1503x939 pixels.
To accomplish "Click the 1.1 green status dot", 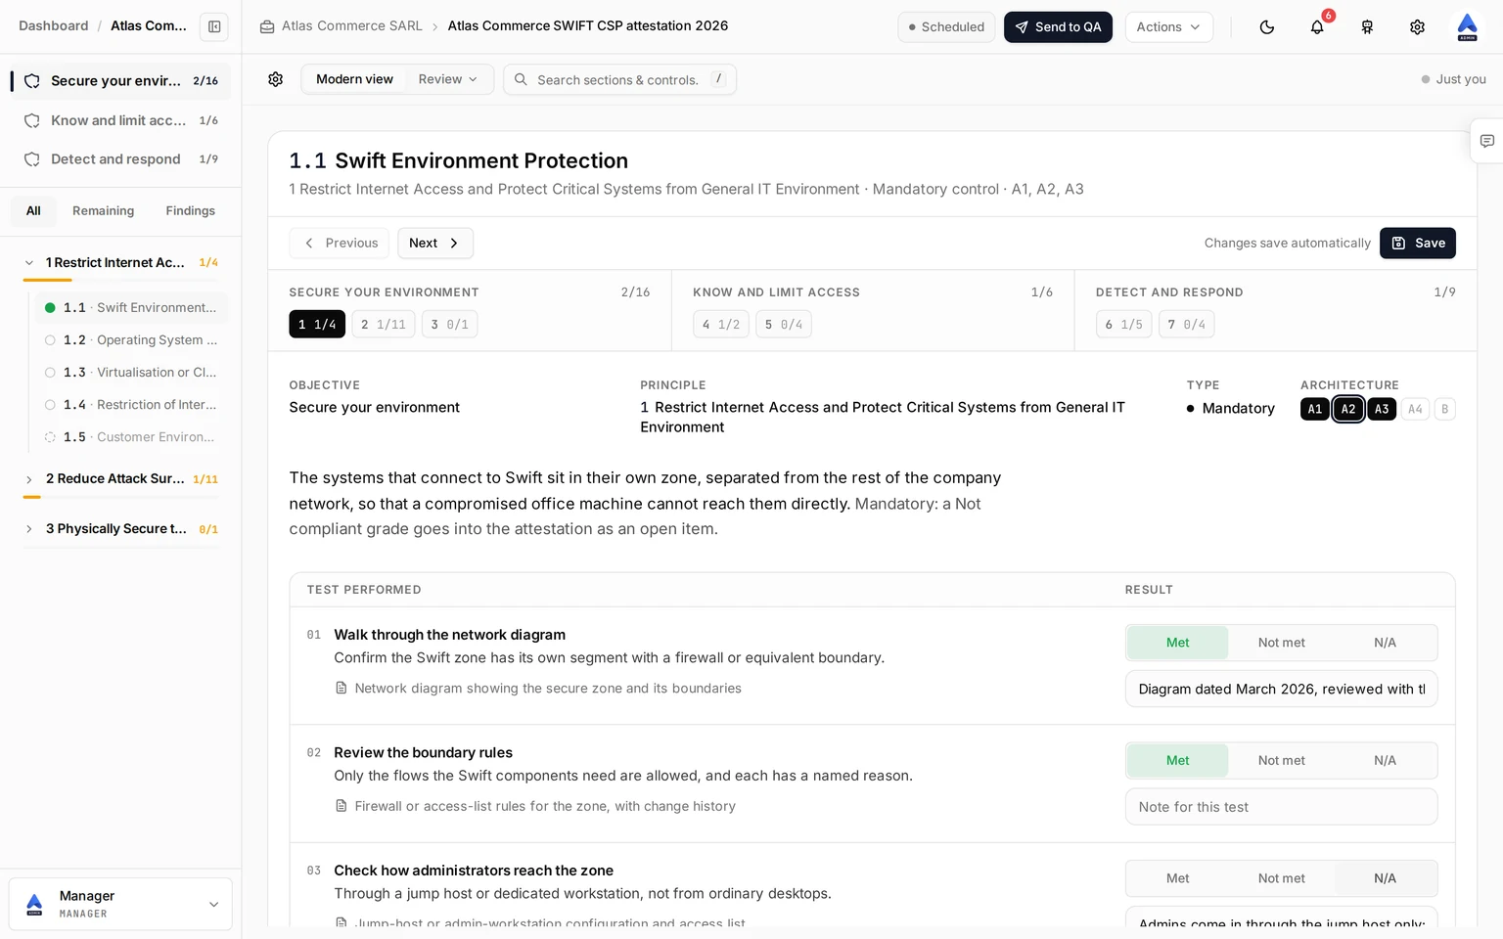I will tap(50, 307).
